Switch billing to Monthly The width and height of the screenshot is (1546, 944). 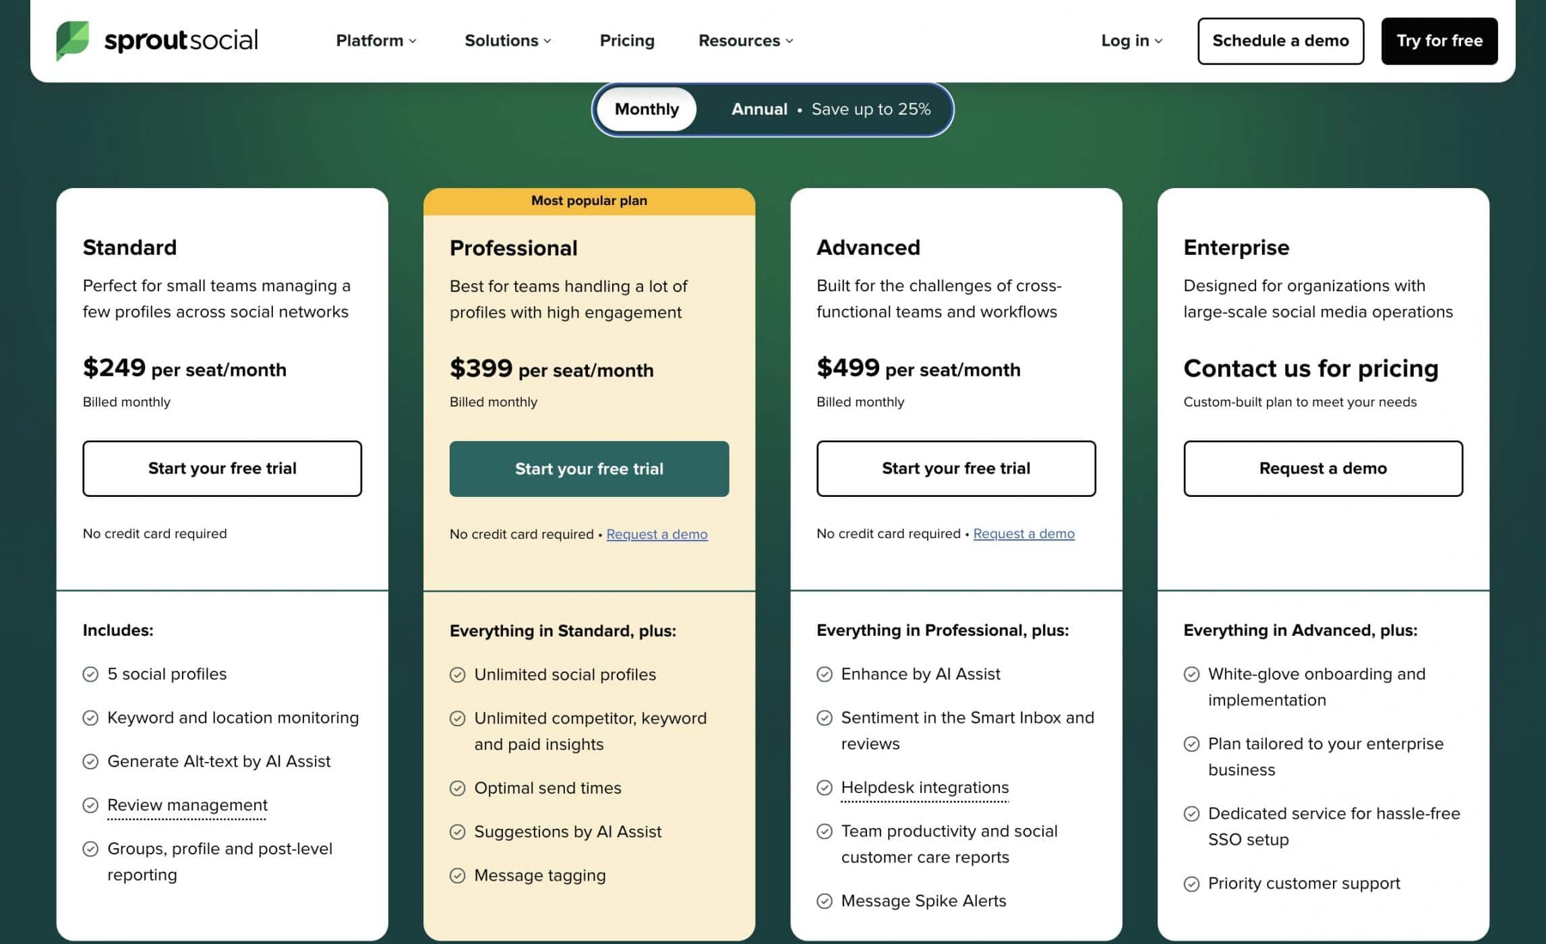[646, 109]
